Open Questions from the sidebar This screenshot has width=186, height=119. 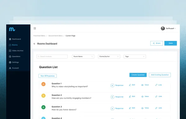15,56
